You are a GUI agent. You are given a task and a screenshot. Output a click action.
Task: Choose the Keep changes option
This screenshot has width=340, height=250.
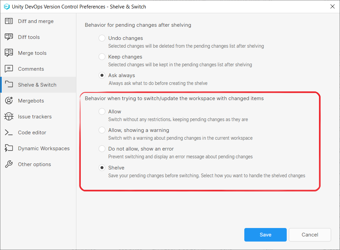[x=102, y=57]
